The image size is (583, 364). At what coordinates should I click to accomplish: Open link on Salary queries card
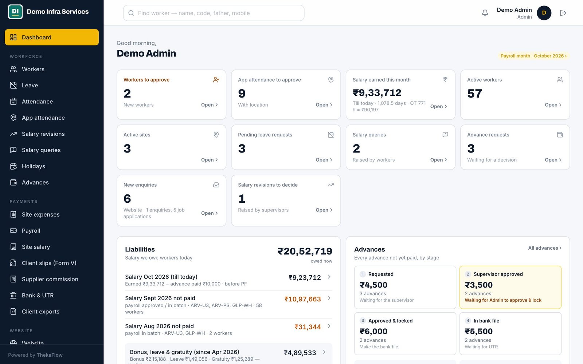[x=438, y=160]
